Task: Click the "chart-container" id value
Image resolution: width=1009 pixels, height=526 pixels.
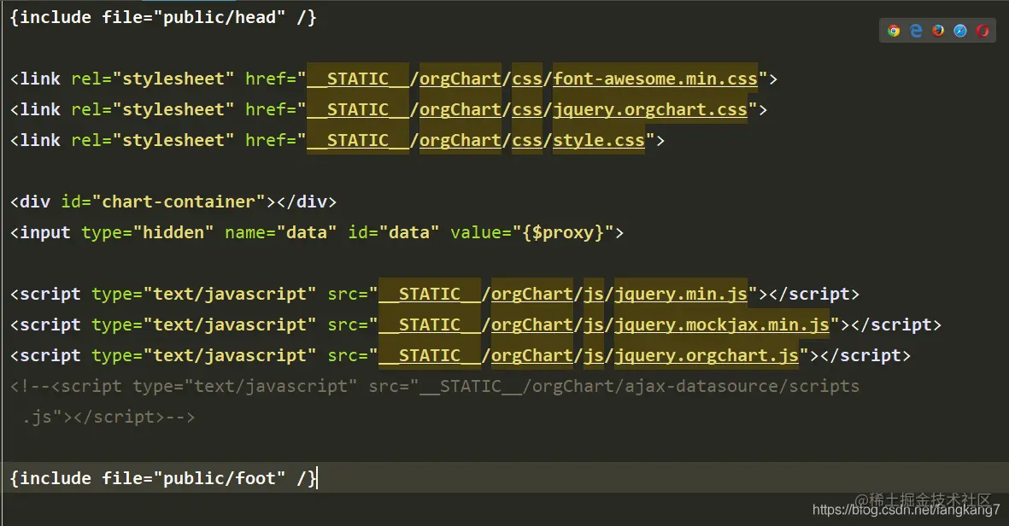Action: click(x=179, y=202)
